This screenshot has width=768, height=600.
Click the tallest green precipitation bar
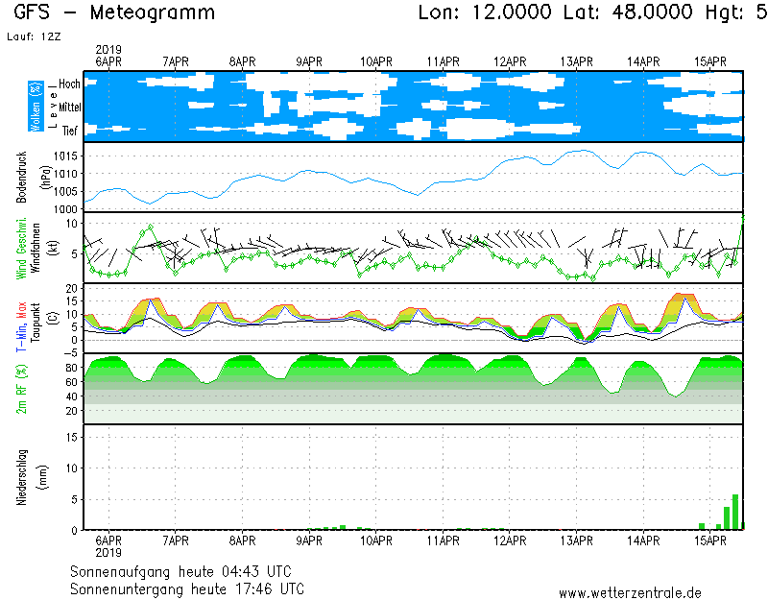[x=735, y=513]
